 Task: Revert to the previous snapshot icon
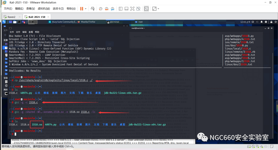[106, 9]
